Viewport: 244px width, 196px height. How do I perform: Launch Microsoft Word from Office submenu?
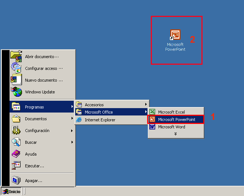click(x=176, y=127)
